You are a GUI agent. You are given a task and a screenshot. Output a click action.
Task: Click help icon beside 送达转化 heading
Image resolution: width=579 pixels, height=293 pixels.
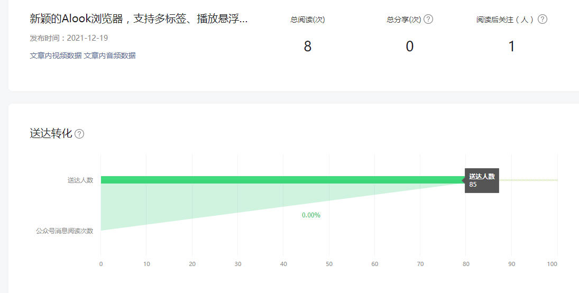click(x=79, y=134)
